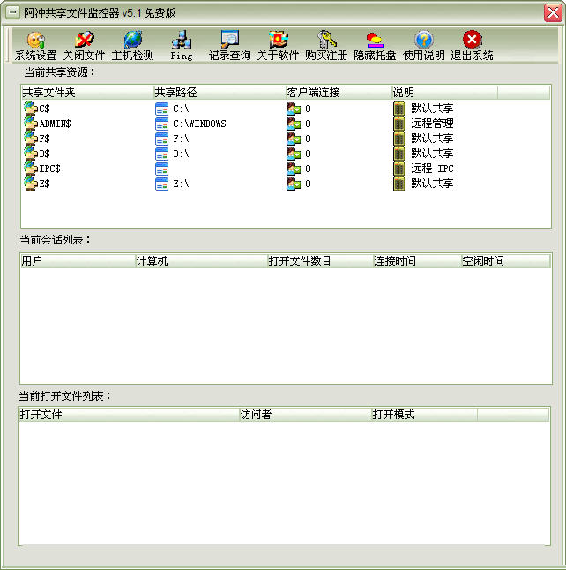This screenshot has width=566, height=570.
Task: Click the 远程 IPC description text
Action: click(x=432, y=169)
